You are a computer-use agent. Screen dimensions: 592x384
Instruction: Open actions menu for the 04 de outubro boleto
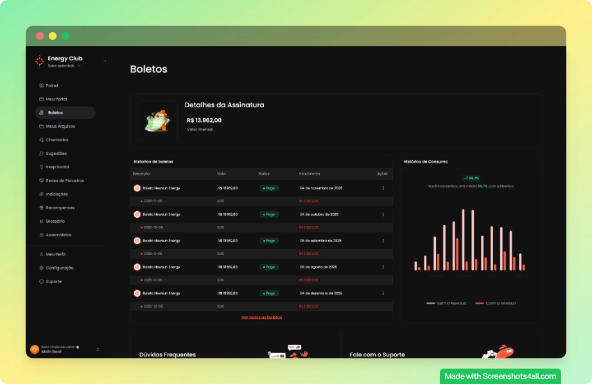point(383,214)
